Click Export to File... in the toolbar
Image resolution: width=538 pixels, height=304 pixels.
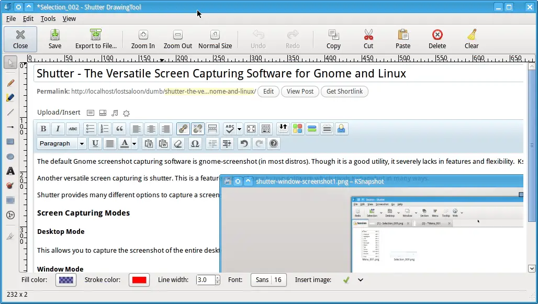tap(96, 39)
